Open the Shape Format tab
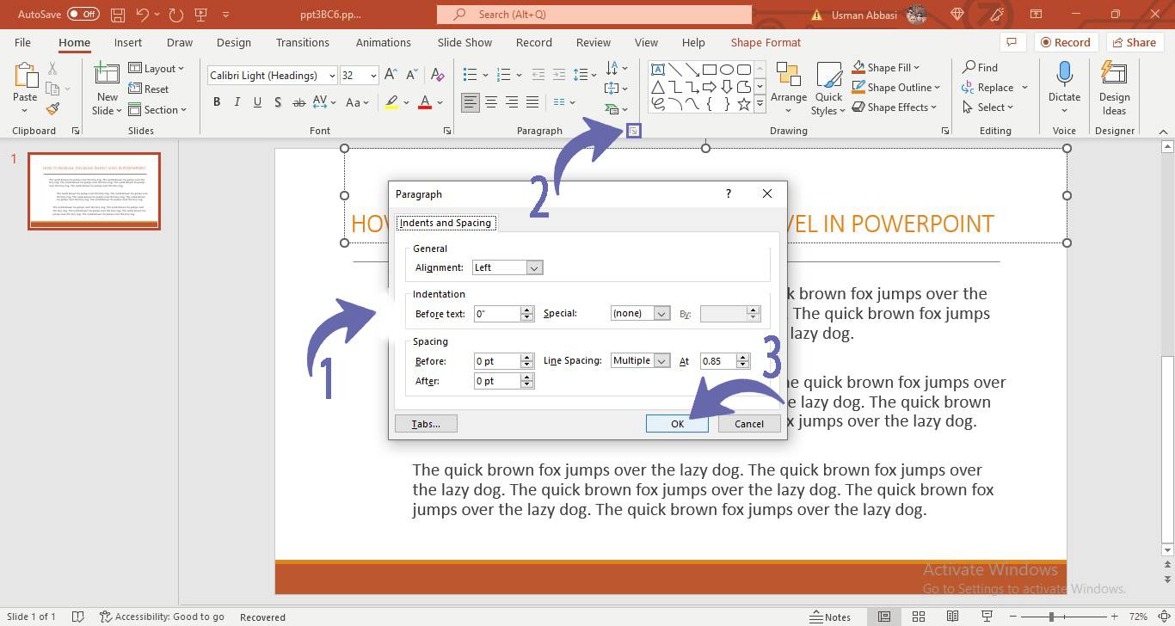Viewport: 1175px width, 626px height. [766, 42]
